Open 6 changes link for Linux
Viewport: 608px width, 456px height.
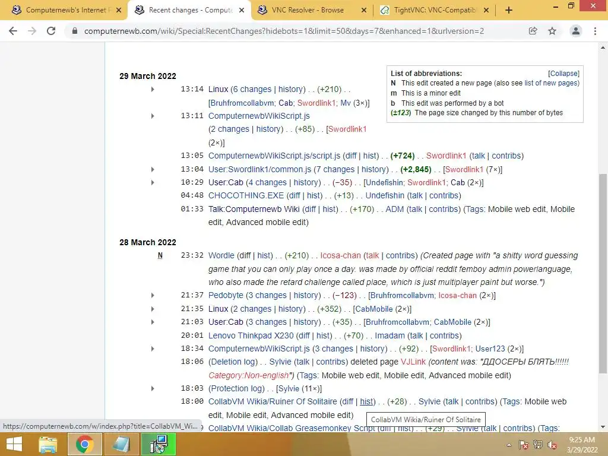(x=252, y=90)
